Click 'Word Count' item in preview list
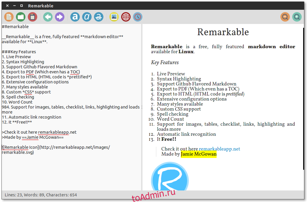The width and height of the screenshot is (307, 202). [x=170, y=119]
